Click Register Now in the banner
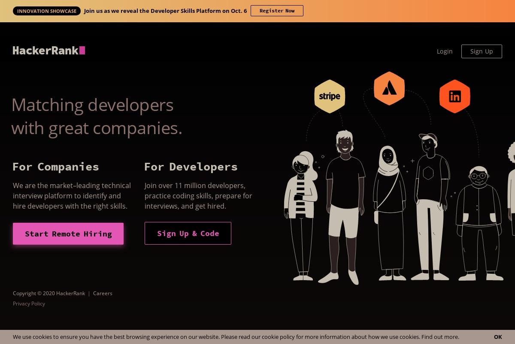Screen dimensions: 515x344 pos(277,11)
